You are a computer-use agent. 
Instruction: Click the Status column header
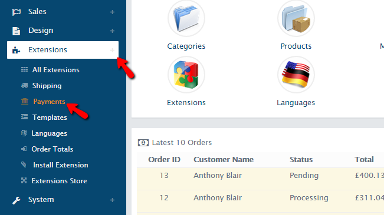click(301, 159)
